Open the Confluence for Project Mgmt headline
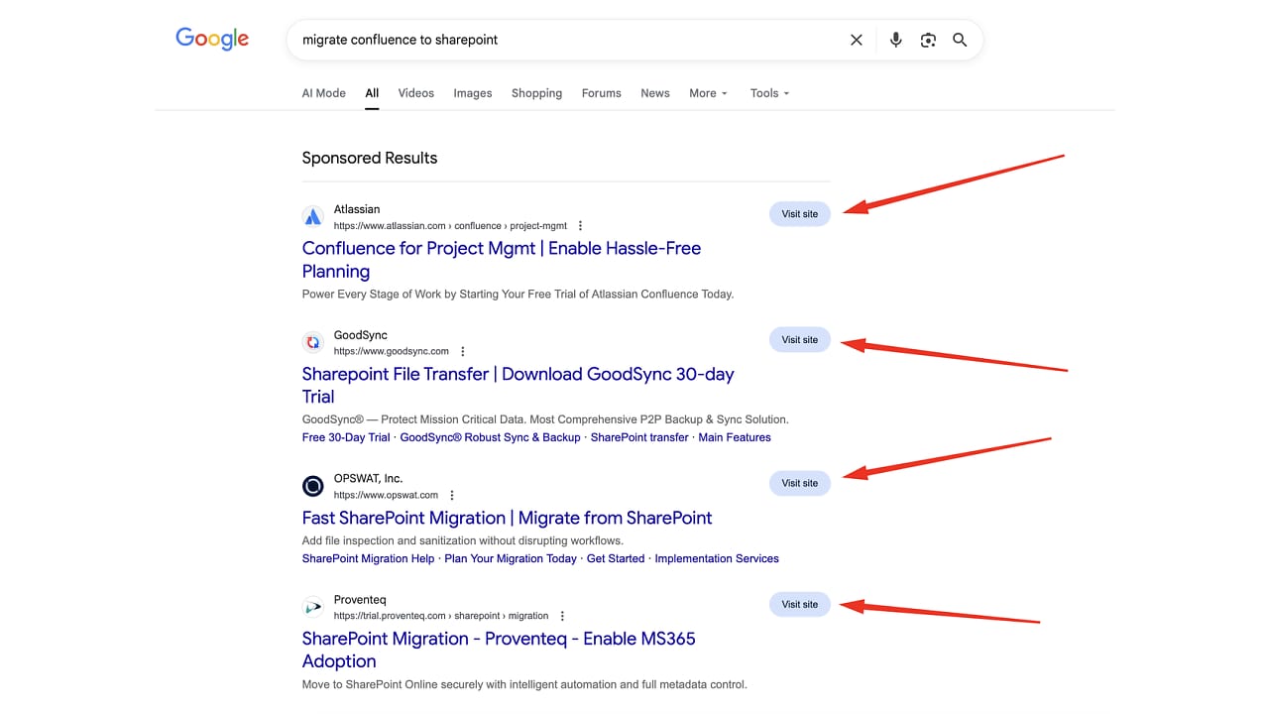Image resolution: width=1269 pixels, height=714 pixels. coord(502,260)
